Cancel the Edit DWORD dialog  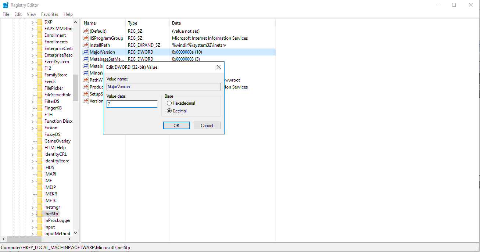tap(207, 126)
